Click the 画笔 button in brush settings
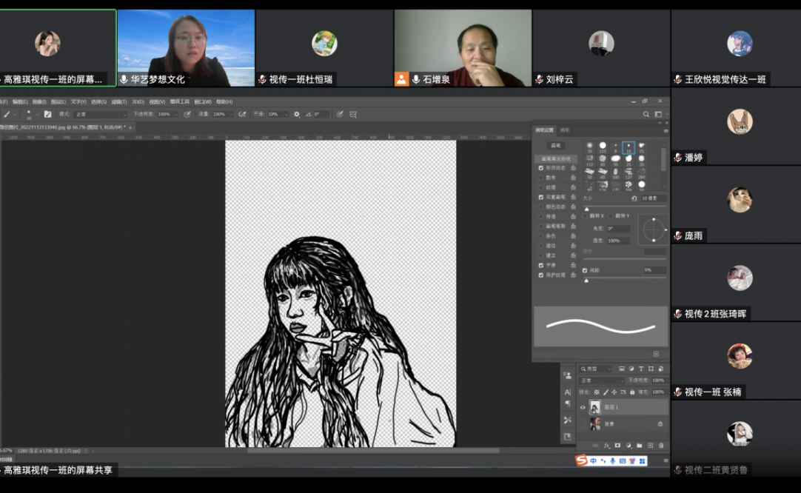Viewport: 801px width, 493px height. (x=555, y=146)
